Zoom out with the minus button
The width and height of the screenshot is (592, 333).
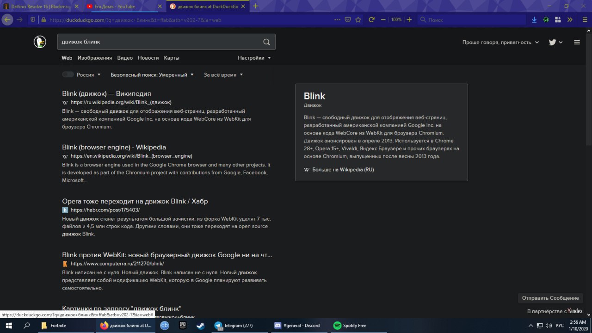[383, 20]
